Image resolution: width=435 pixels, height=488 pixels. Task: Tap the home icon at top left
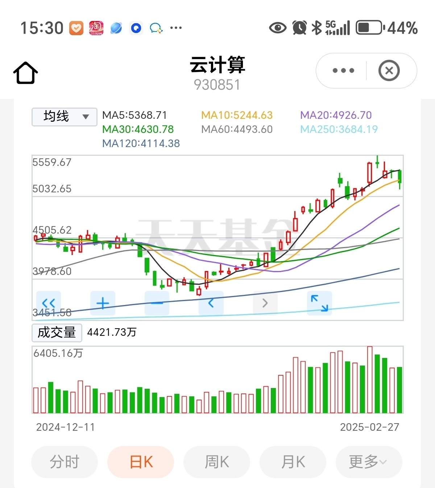(25, 73)
